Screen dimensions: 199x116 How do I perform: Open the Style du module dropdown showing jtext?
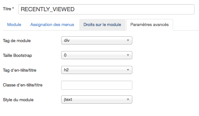97,100
